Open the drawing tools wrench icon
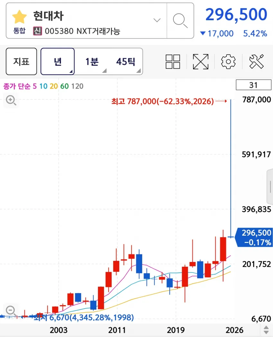Screen dimensions: 273x337 (x=256, y=62)
